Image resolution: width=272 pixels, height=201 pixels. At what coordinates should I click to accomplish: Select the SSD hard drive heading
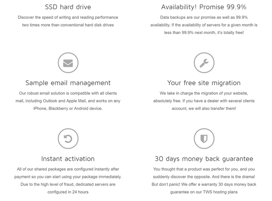(x=68, y=7)
